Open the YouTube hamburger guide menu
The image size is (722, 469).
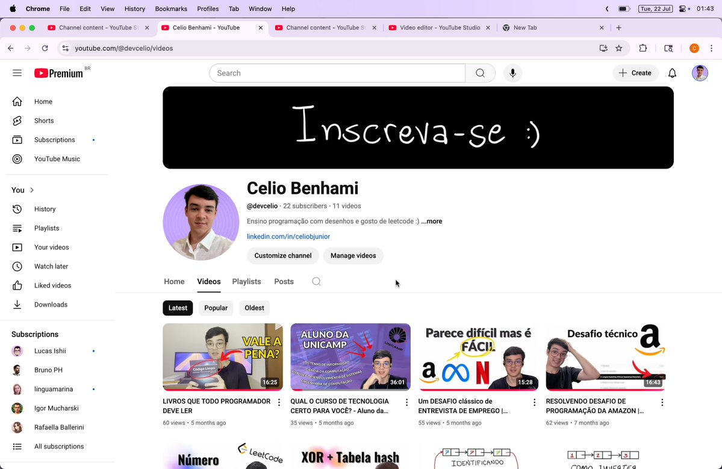pos(17,73)
